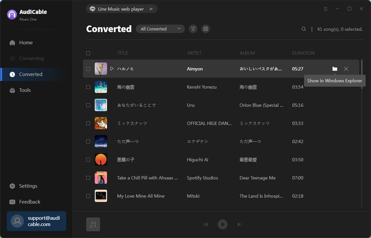Check the box for 海の幽霊 song
The height and width of the screenshot is (238, 371).
(x=88, y=87)
